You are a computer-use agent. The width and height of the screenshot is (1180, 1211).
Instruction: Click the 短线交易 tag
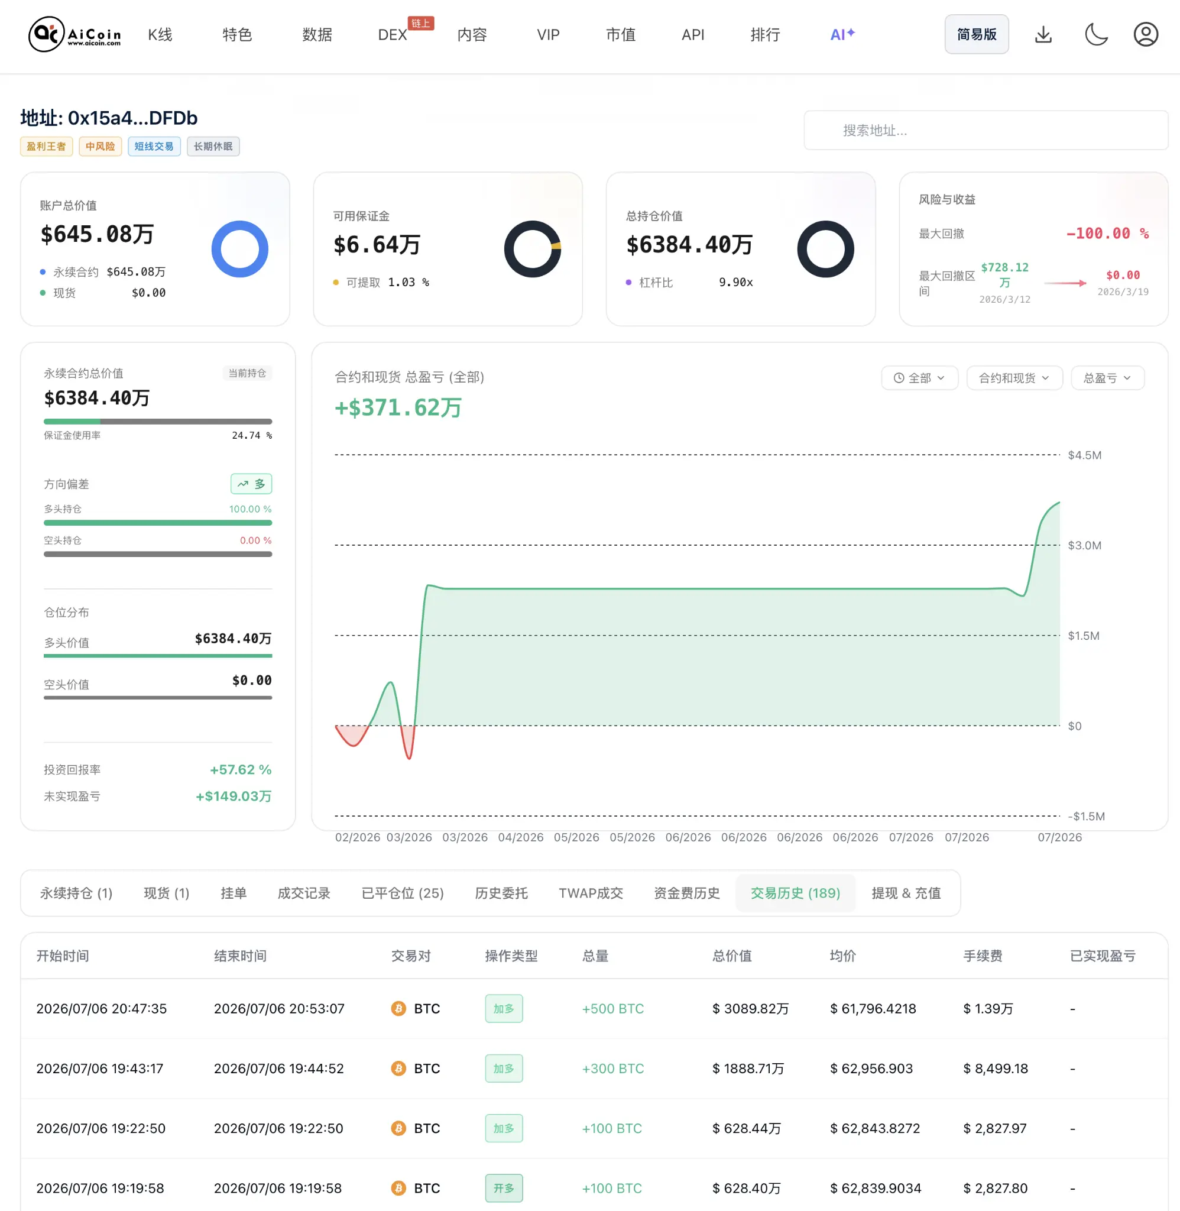tap(154, 146)
